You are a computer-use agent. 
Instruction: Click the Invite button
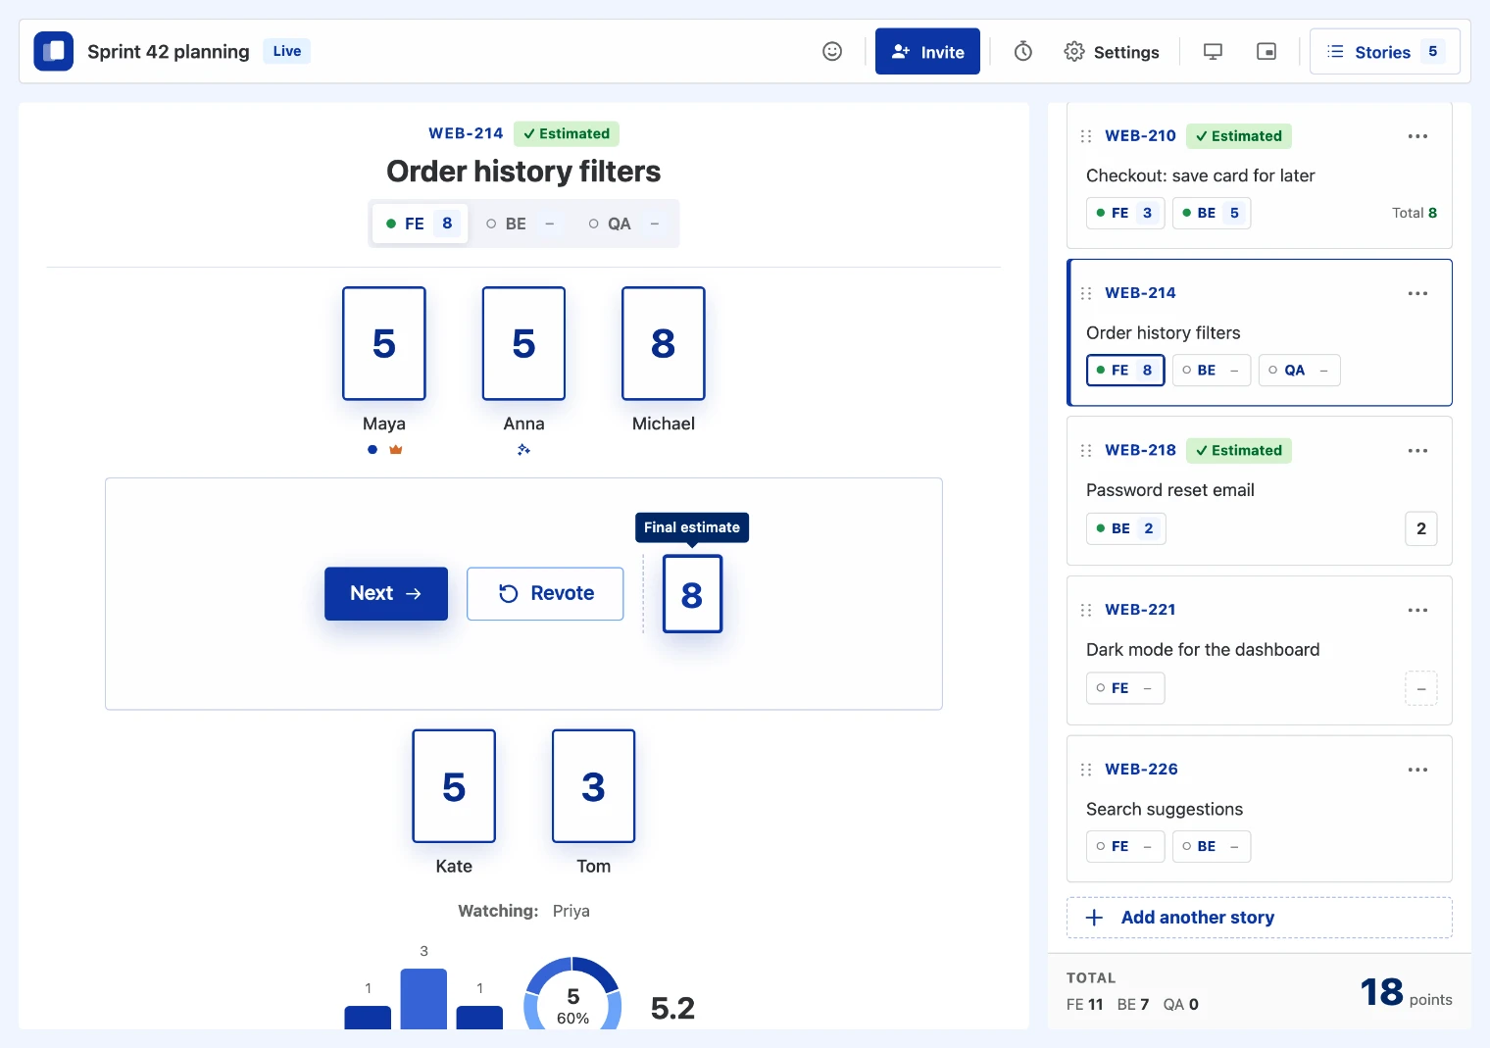(x=927, y=52)
